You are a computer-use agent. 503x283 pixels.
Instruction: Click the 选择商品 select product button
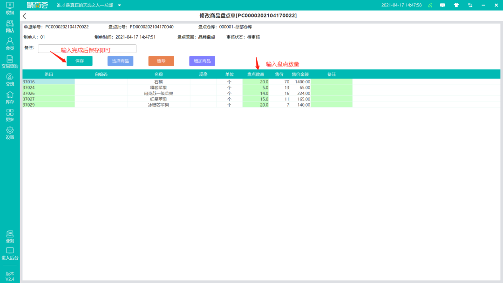120,61
